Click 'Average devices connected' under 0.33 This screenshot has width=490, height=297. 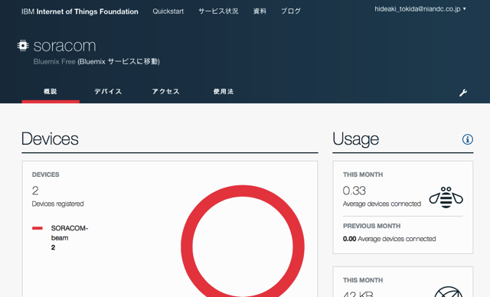382,204
